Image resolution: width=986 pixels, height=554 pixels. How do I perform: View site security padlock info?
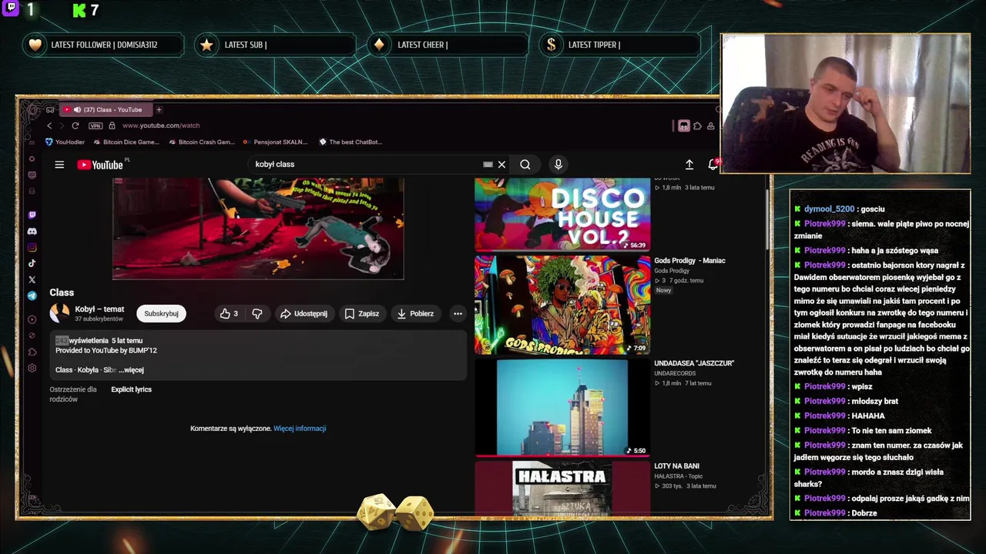coord(112,125)
